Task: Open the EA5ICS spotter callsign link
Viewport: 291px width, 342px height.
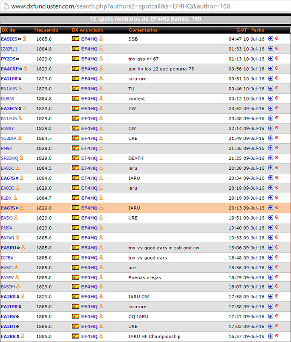Action: pos(9,39)
